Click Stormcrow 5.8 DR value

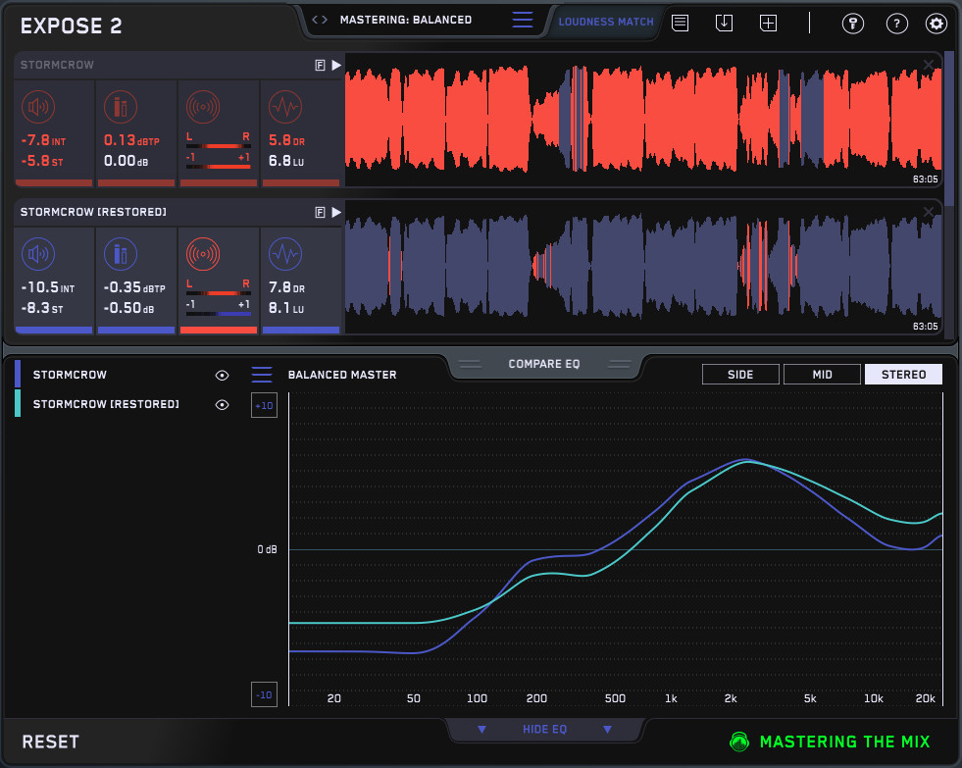286,140
